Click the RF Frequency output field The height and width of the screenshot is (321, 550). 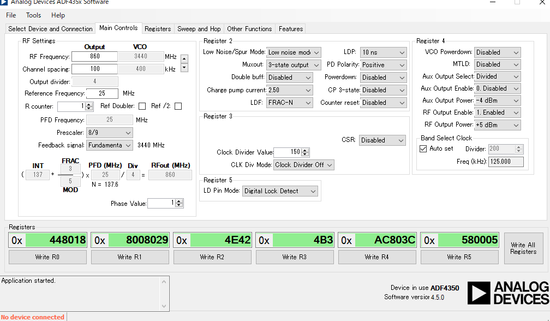point(95,56)
